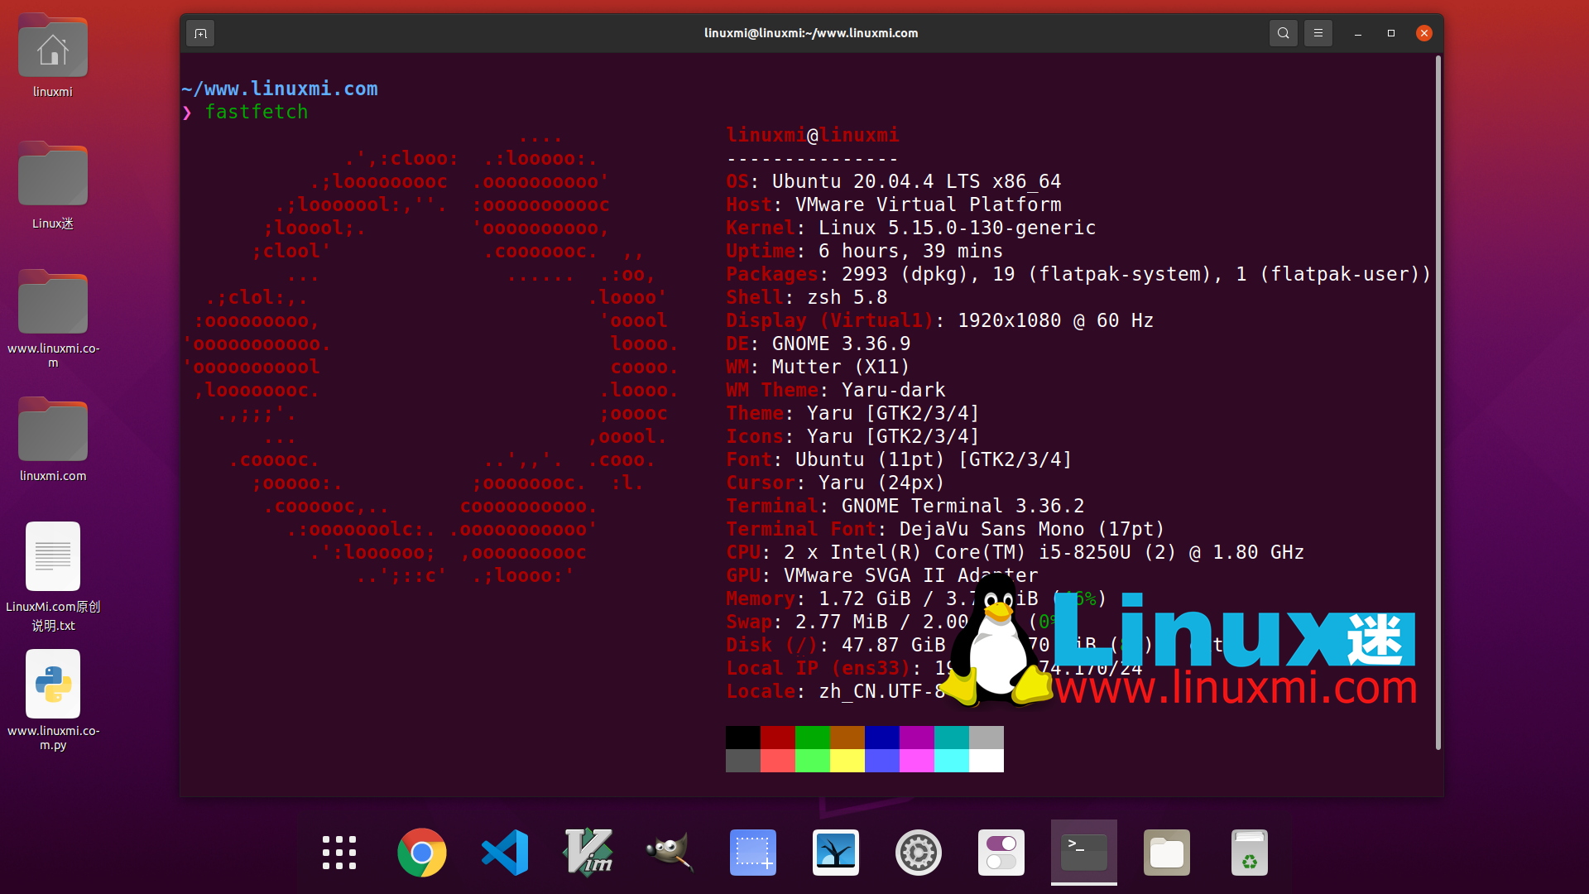Open the www.linuxmi.com desktop folder

[53, 318]
